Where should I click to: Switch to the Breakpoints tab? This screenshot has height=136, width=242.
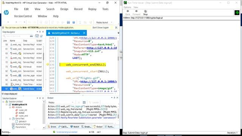[x=87, y=127]
